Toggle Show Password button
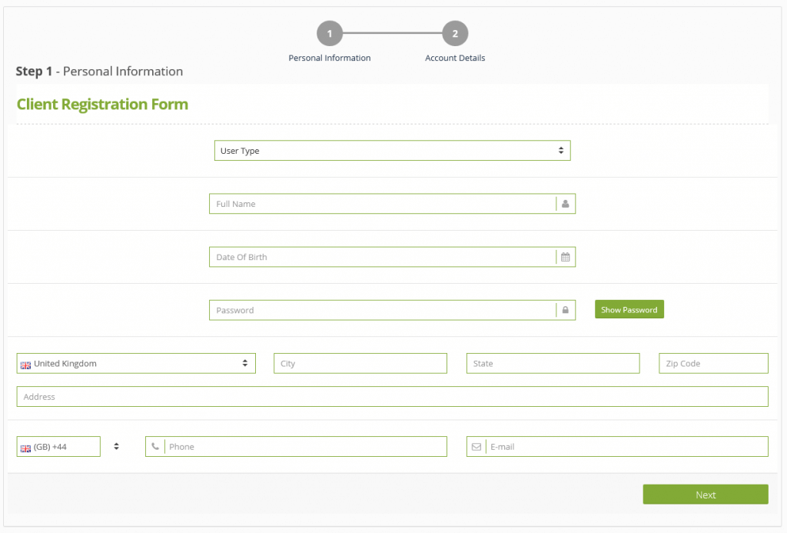Image resolution: width=787 pixels, height=533 pixels. pyautogui.click(x=629, y=309)
